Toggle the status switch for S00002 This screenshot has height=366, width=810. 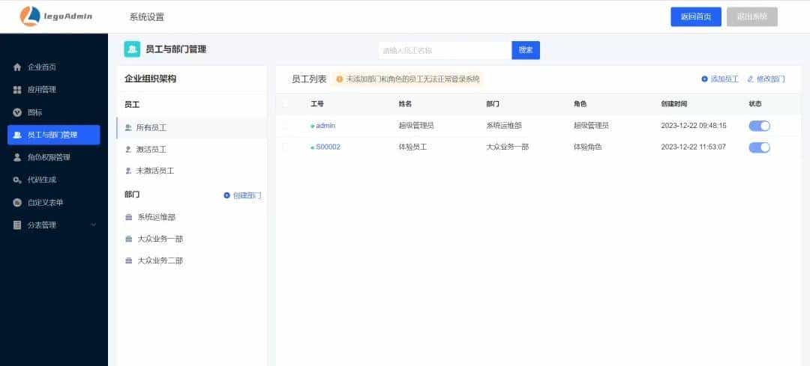(x=759, y=147)
